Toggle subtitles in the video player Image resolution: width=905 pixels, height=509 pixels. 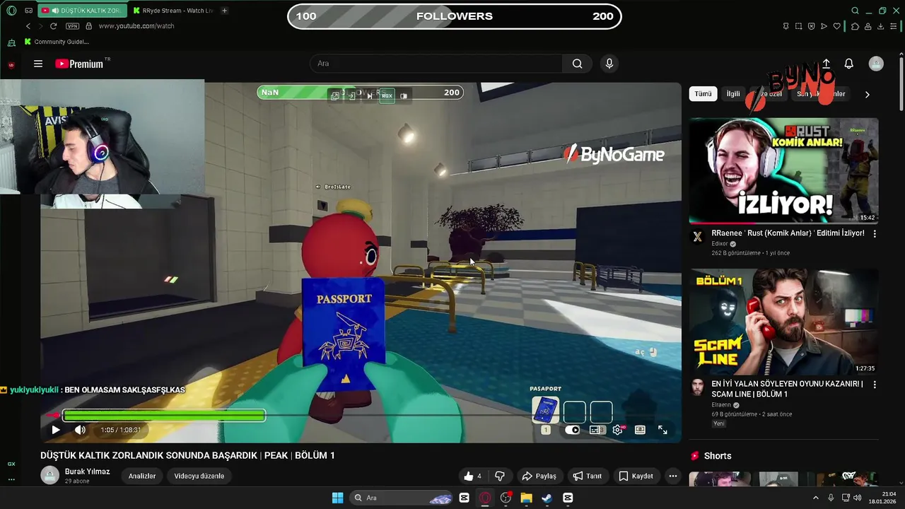[x=597, y=430]
